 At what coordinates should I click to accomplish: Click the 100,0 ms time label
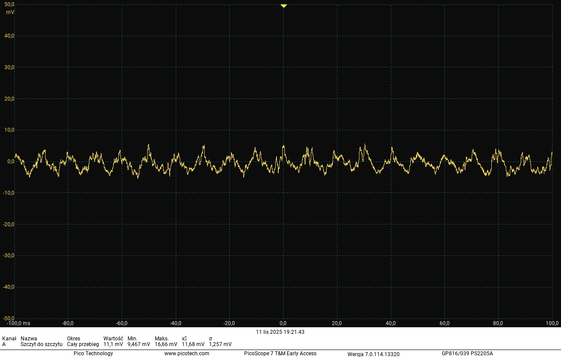click(551, 324)
